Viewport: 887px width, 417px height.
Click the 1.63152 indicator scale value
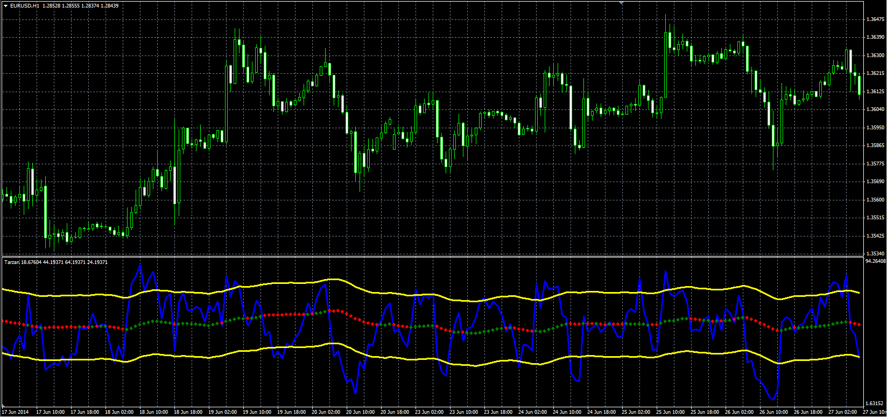point(875,403)
